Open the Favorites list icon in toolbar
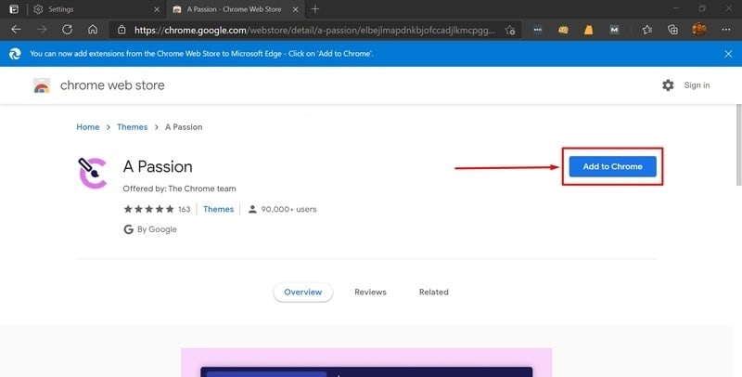This screenshot has width=742, height=377. pyautogui.click(x=647, y=30)
